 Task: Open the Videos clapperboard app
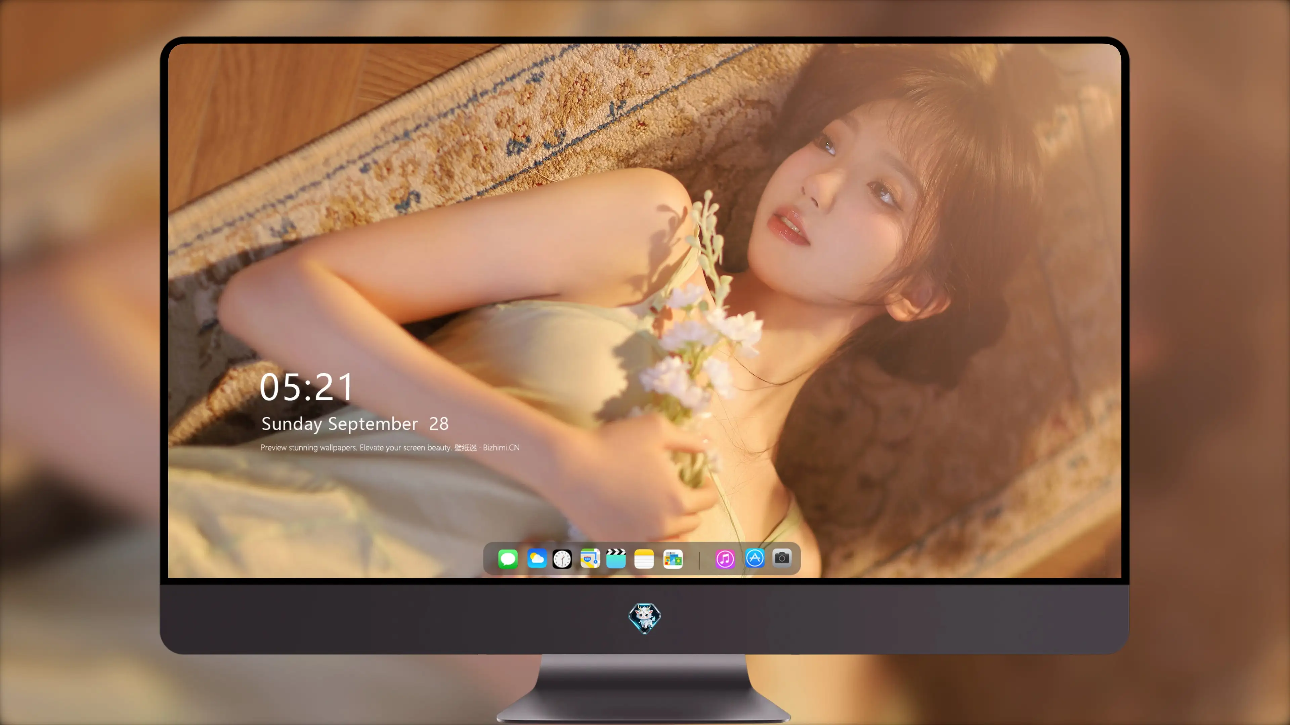point(616,559)
